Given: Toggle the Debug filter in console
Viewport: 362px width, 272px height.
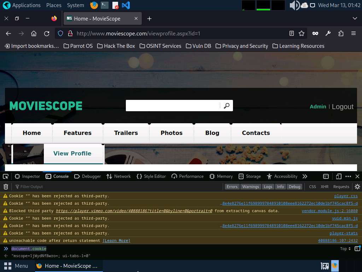Looking at the screenshot, I should 294,187.
